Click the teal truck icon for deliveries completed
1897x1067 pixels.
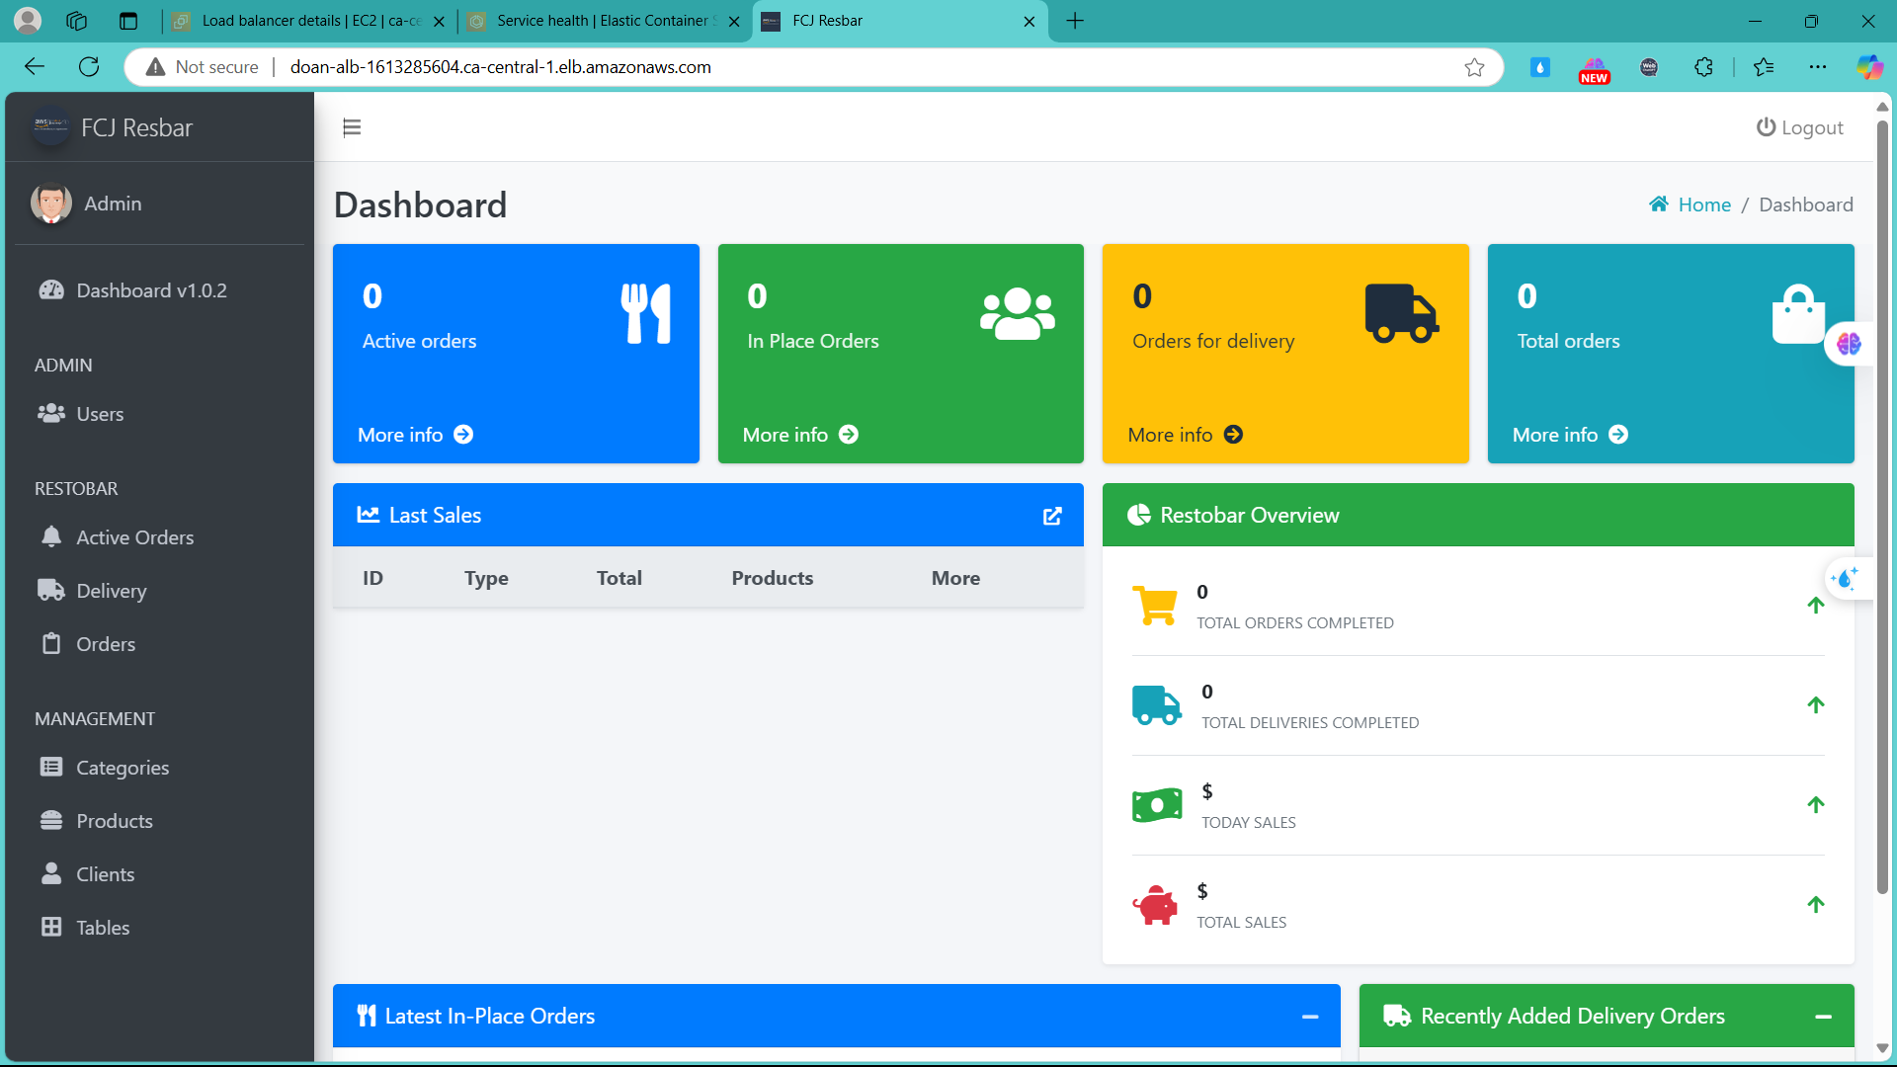pyautogui.click(x=1157, y=705)
